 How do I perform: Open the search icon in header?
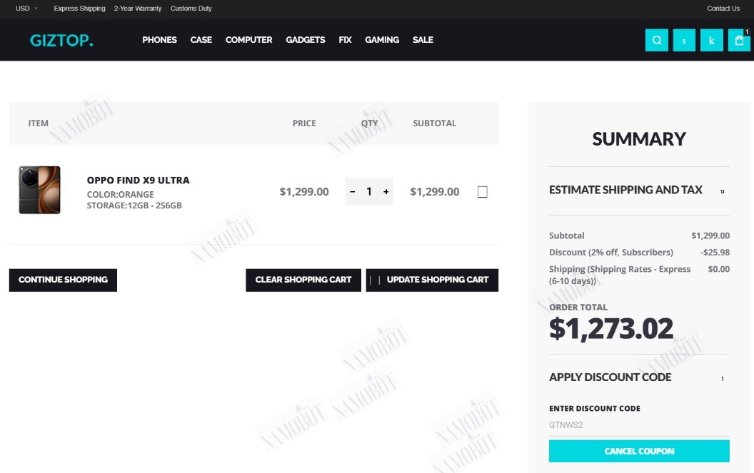tap(656, 41)
